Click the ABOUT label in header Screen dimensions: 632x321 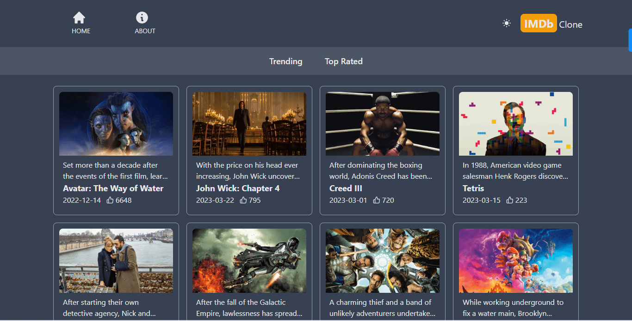pyautogui.click(x=145, y=31)
